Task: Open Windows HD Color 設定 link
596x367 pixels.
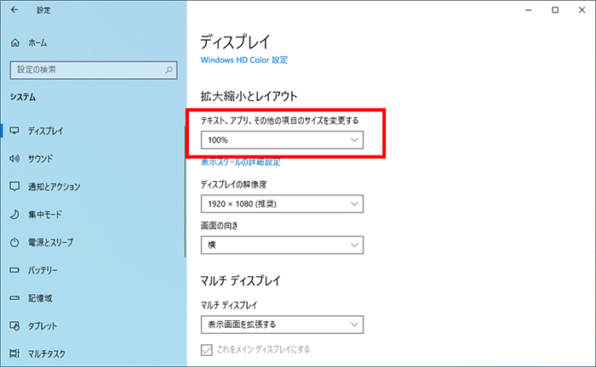Action: coord(244,60)
